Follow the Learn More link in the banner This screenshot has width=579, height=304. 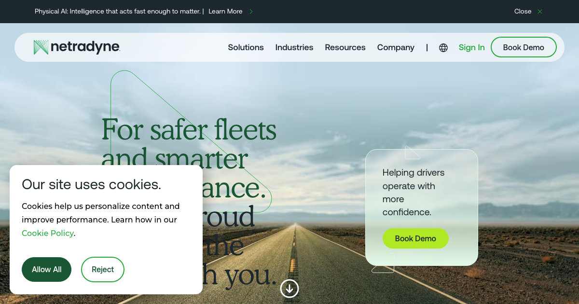point(225,12)
